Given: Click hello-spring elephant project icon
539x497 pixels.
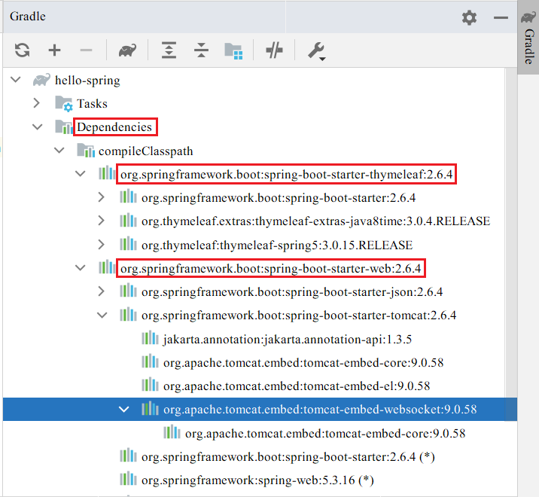Looking at the screenshot, I should pyautogui.click(x=41, y=80).
